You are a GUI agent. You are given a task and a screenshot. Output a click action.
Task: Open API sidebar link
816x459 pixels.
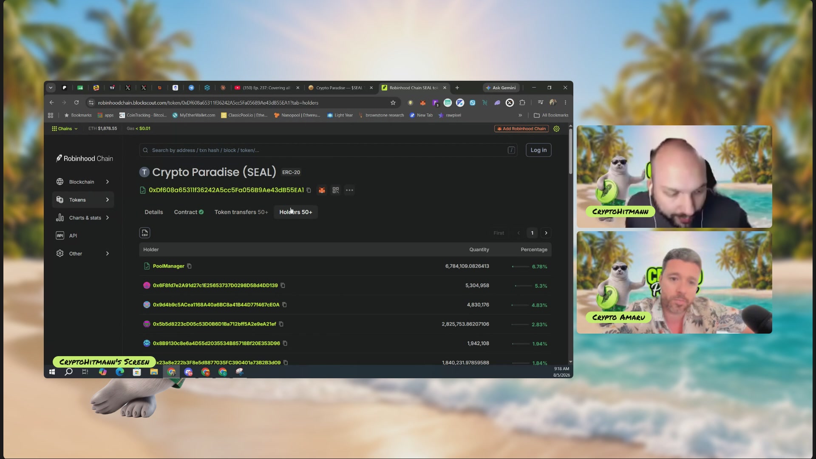click(83, 236)
